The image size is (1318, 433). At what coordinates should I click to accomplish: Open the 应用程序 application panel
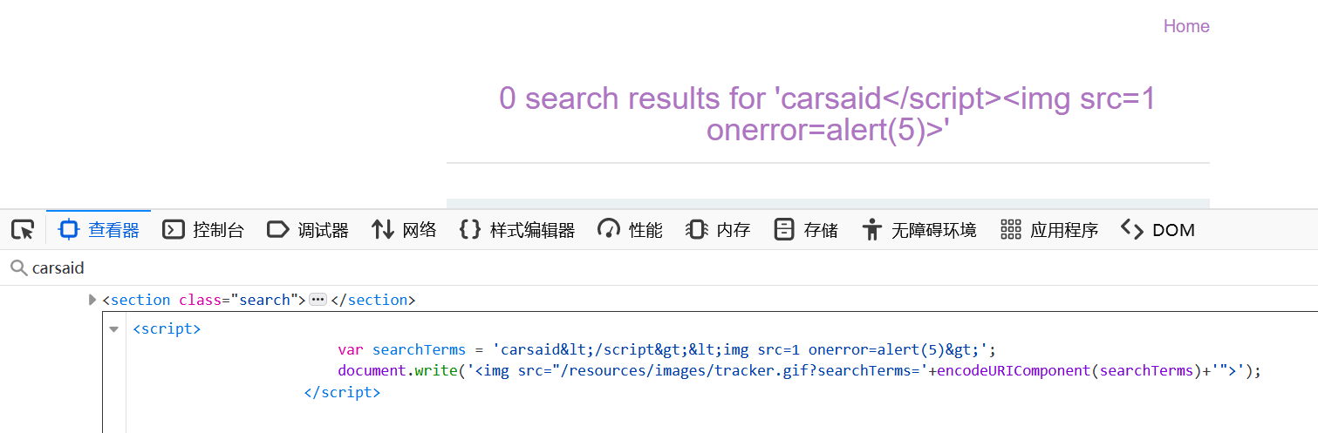point(1048,230)
